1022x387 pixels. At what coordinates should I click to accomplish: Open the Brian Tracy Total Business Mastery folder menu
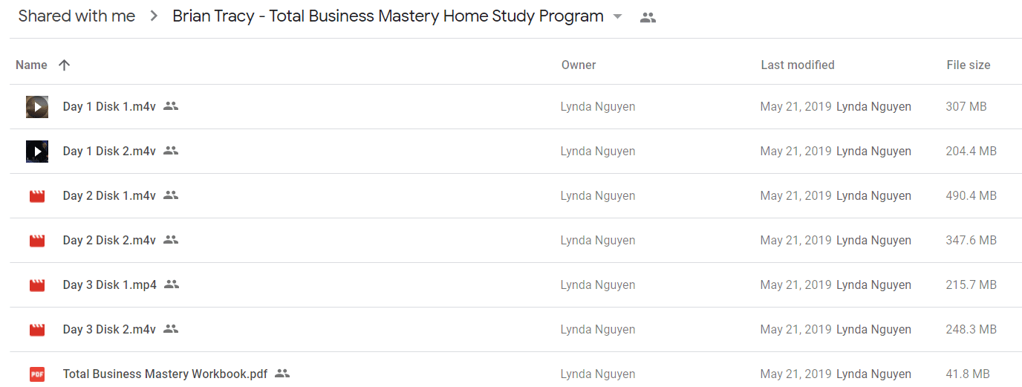click(x=388, y=16)
